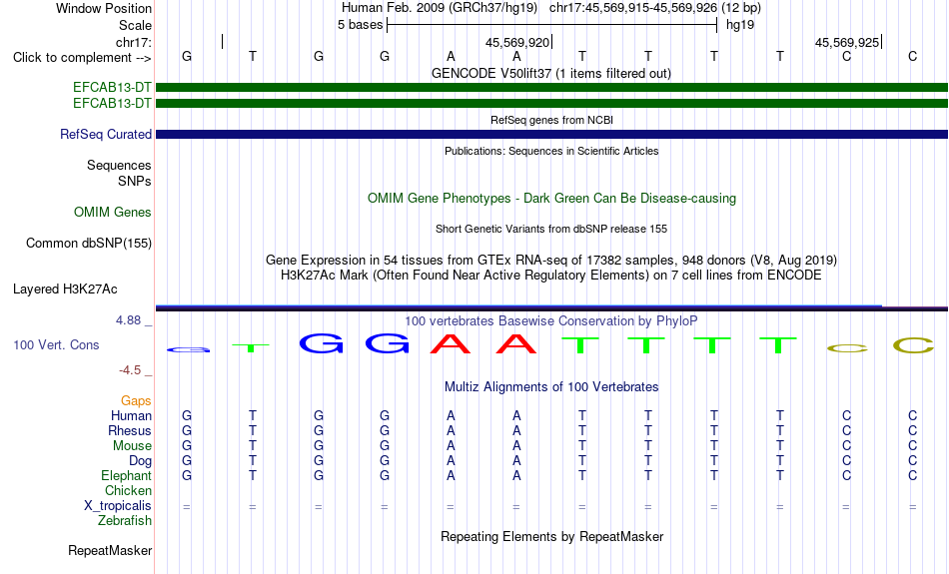Click the RepeatMasker side label
This screenshot has height=574, width=949.
click(110, 551)
